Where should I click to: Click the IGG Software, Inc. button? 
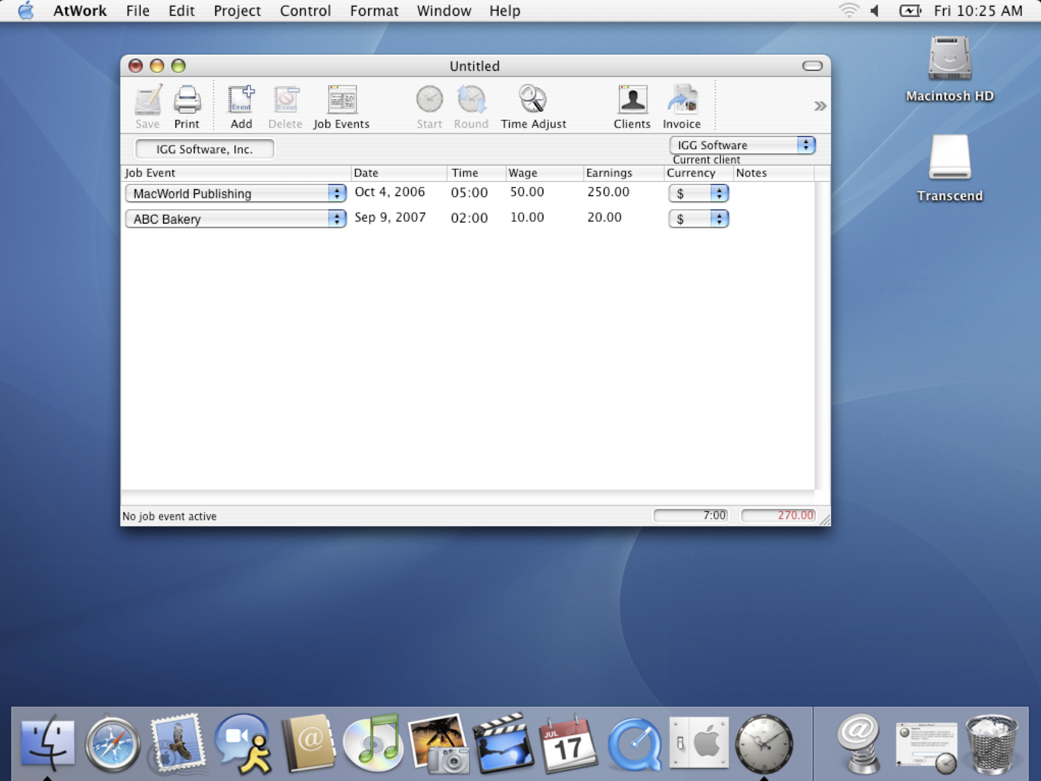point(205,149)
